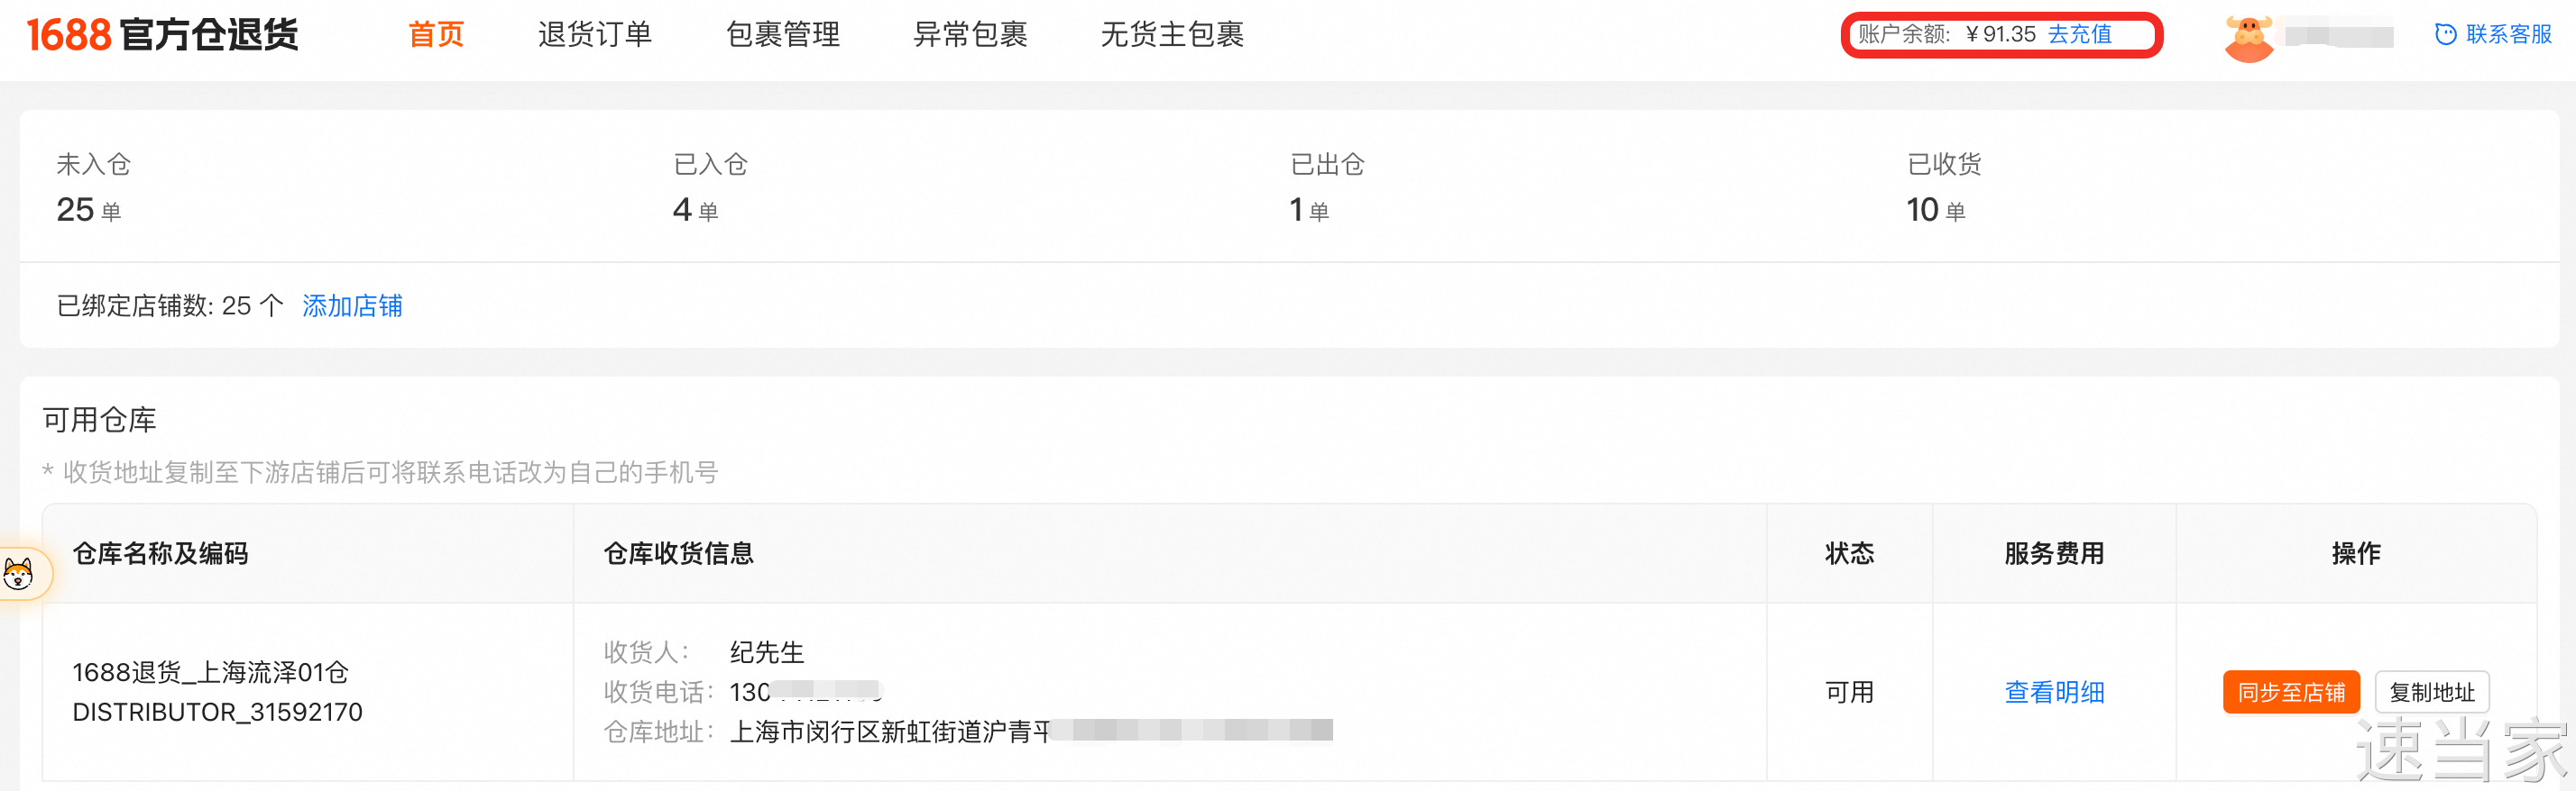Switch to the 首页 tab

pos(436,35)
